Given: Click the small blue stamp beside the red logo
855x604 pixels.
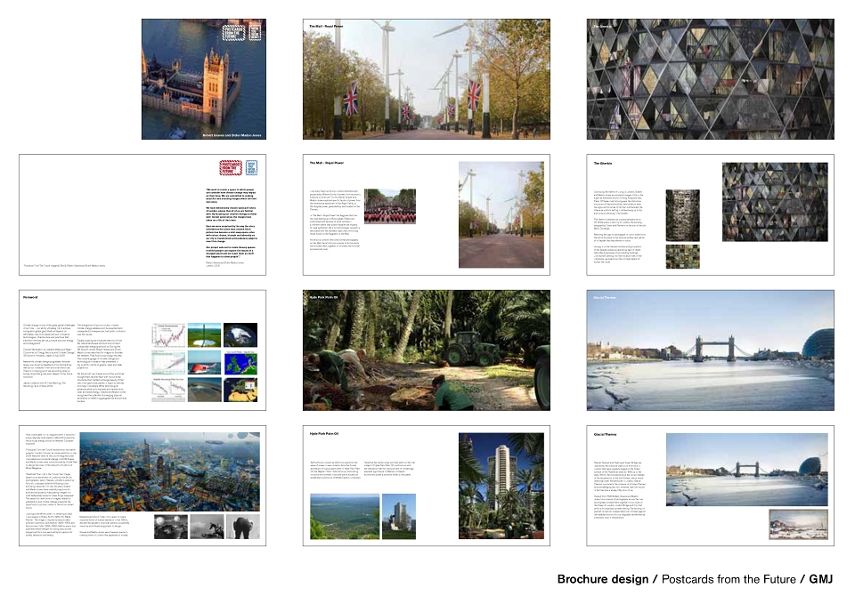Looking at the screenshot, I should coord(251,168).
